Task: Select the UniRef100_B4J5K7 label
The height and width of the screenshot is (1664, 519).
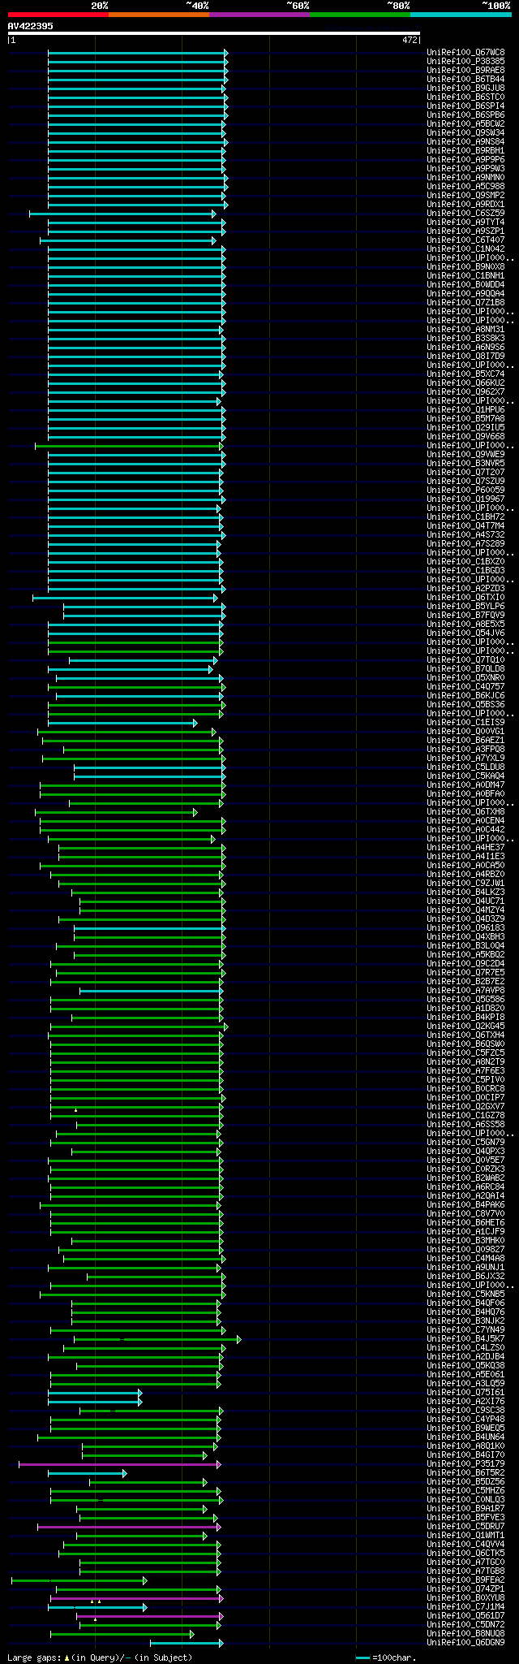Action: coord(465,1339)
